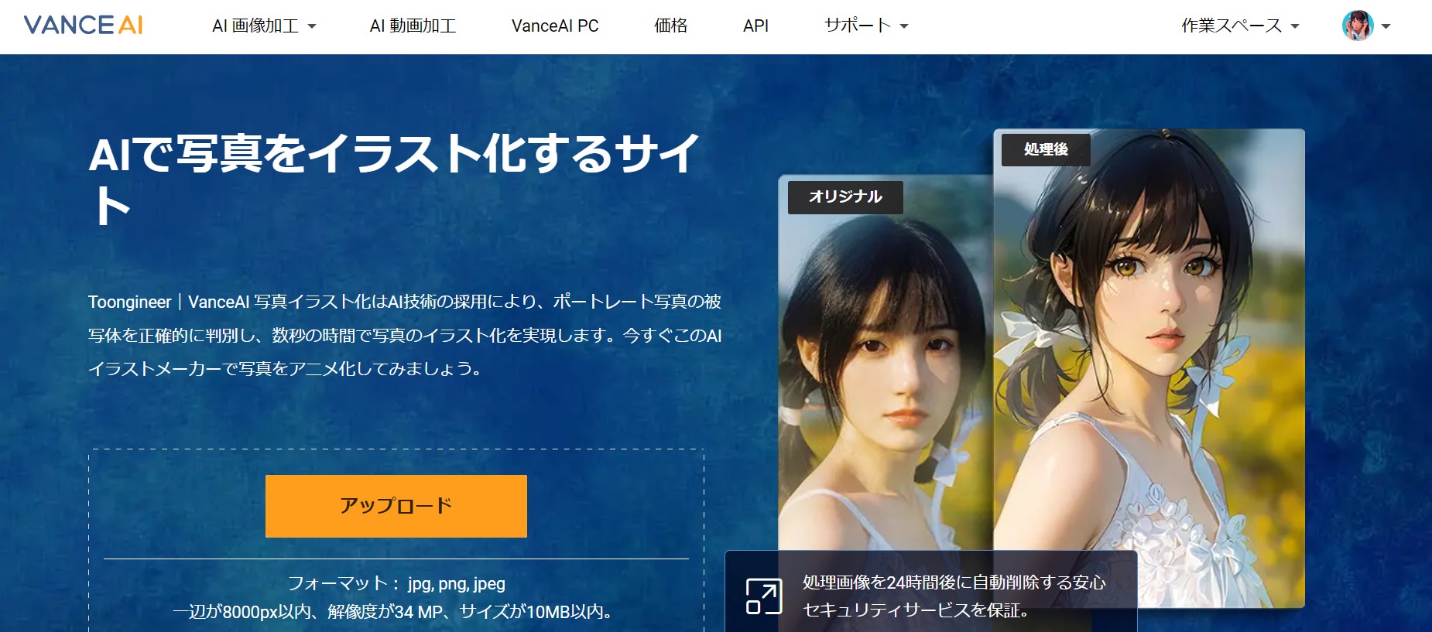
Task: Click the 処理後 label badge
Action: click(x=1045, y=149)
